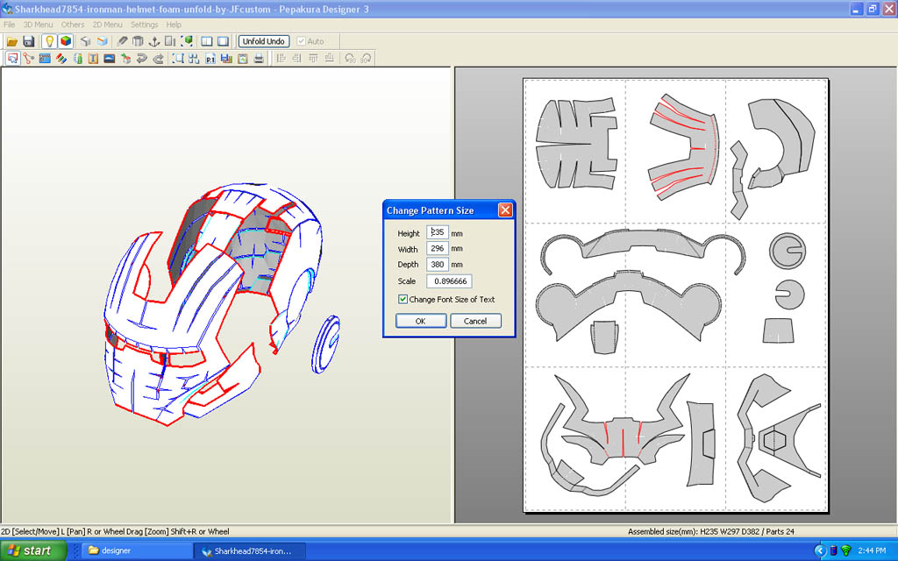Open the File menu
898x561 pixels.
[9, 25]
